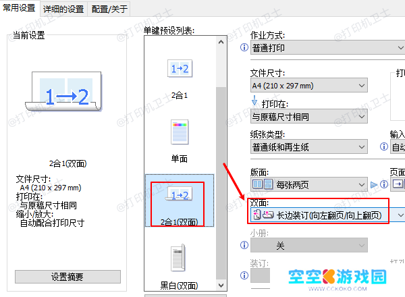Open the 纸张类型 dropdown

tap(309, 147)
